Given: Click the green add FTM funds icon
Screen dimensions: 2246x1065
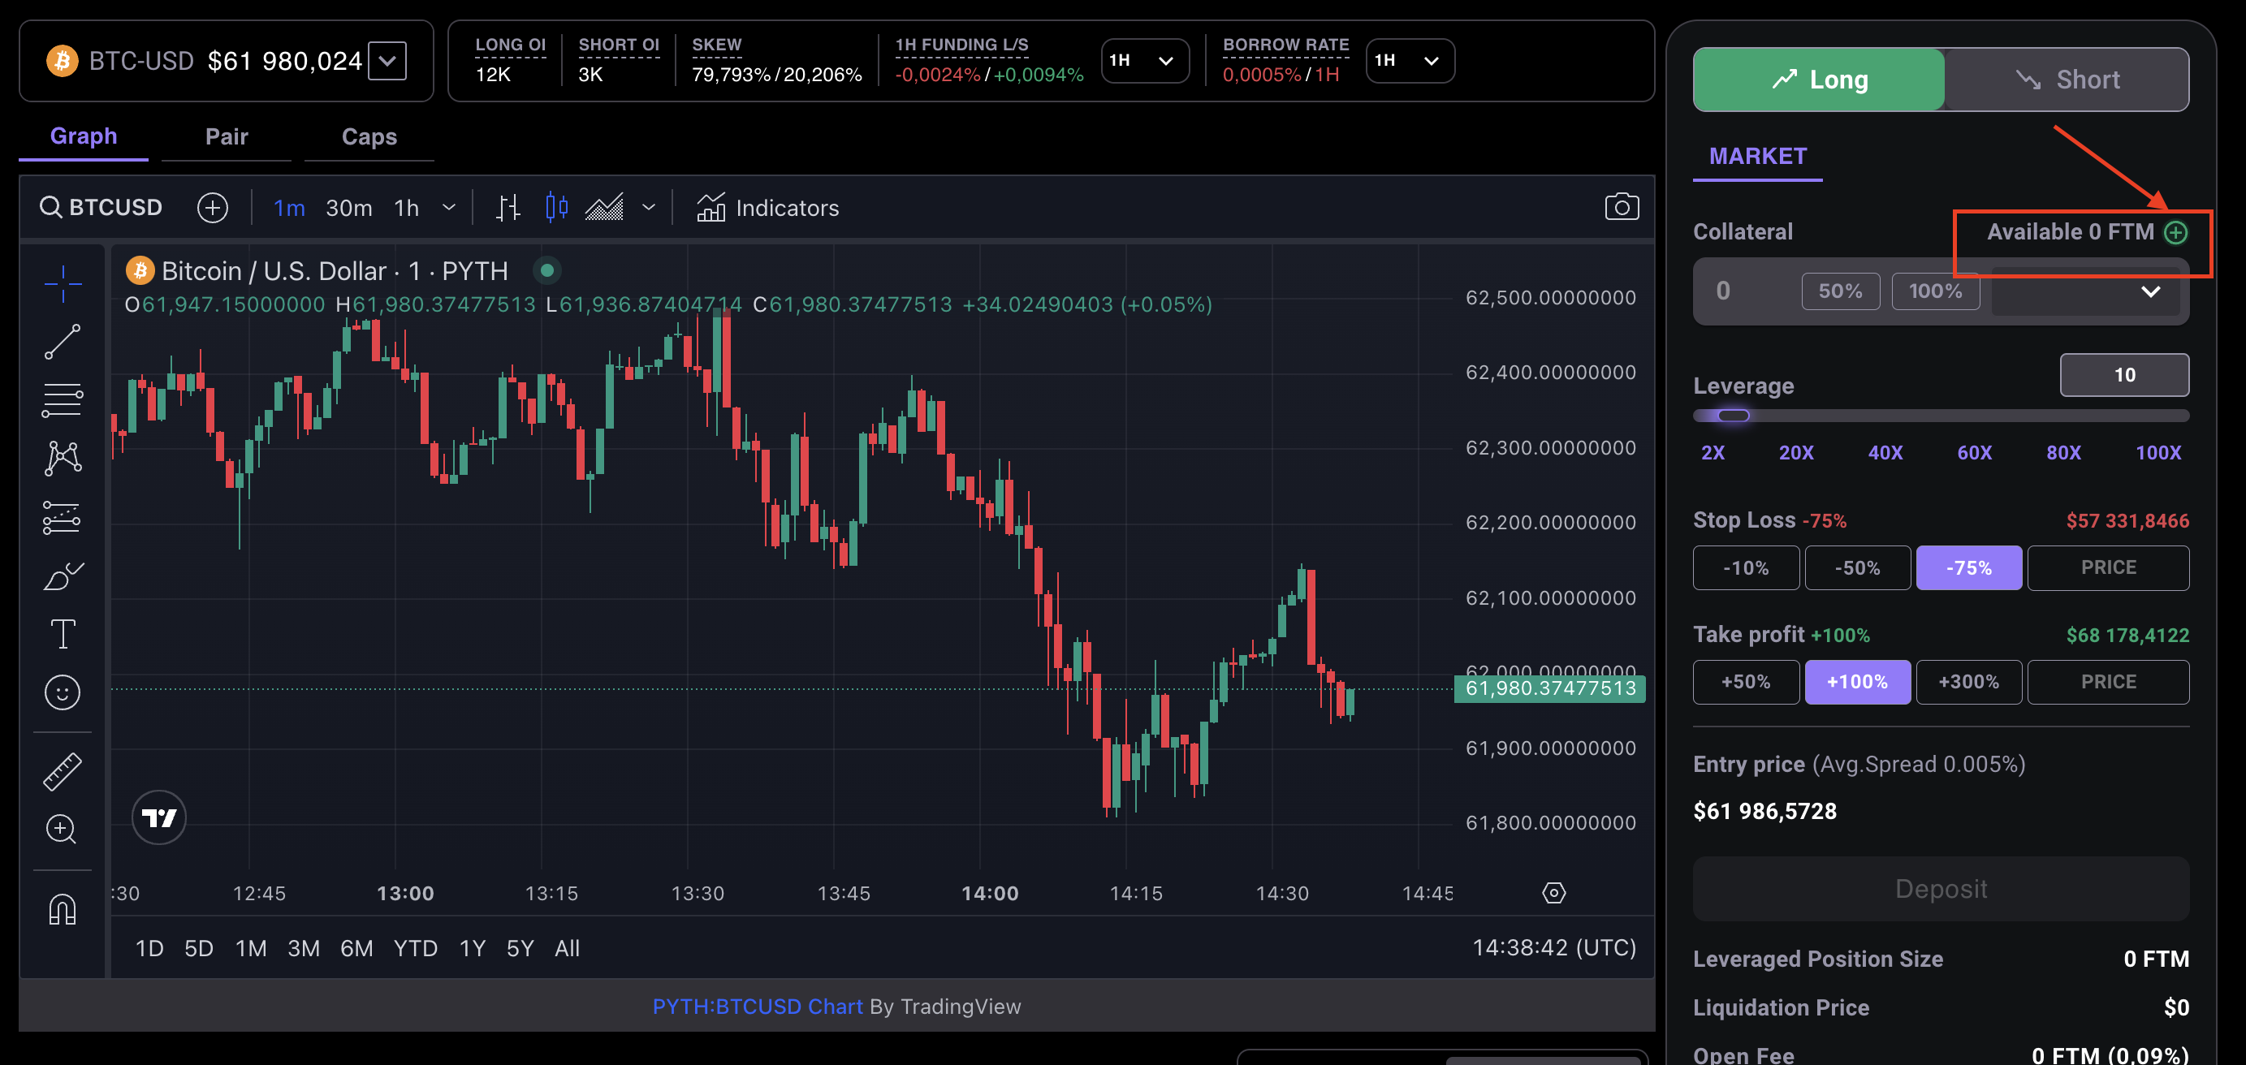Looking at the screenshot, I should tap(2176, 232).
